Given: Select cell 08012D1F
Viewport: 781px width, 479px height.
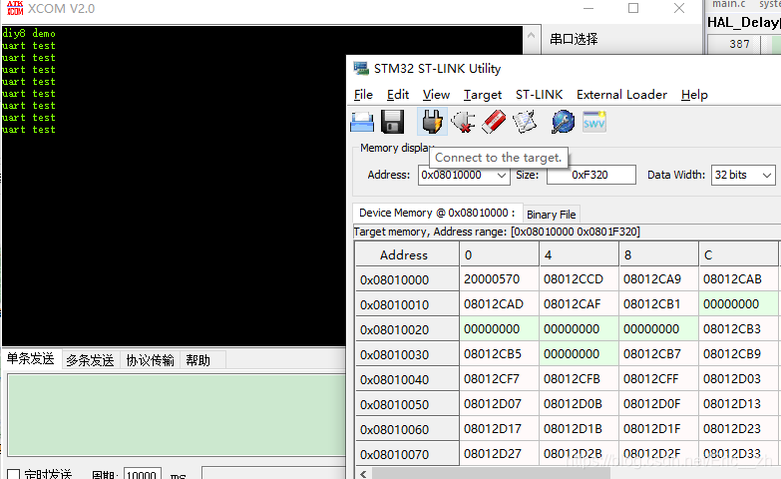Looking at the screenshot, I should point(658,429).
